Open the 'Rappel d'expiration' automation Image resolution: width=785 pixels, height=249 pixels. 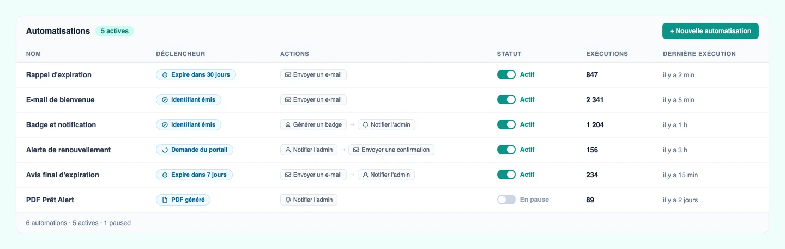tap(59, 75)
